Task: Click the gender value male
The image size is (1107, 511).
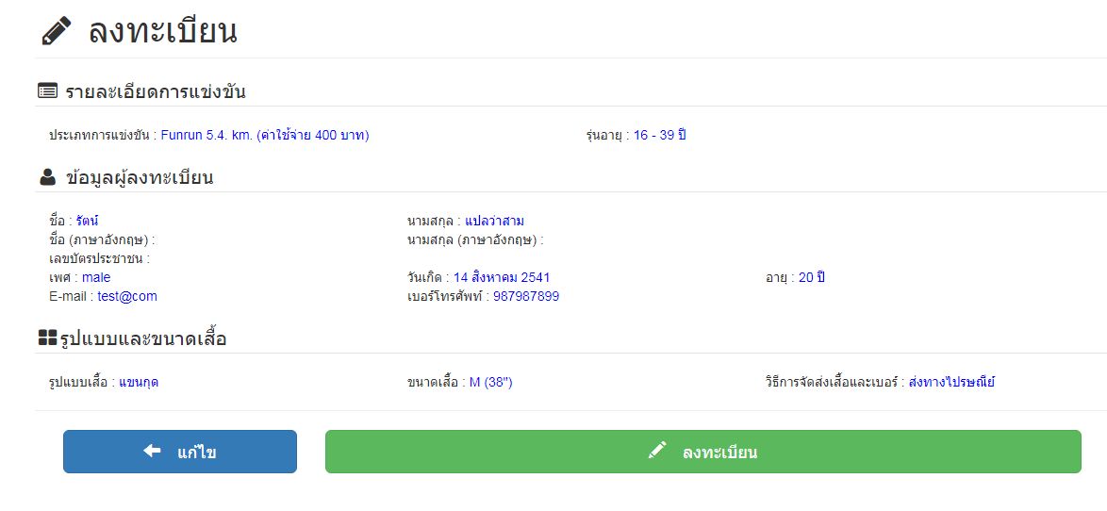Action: coord(96,277)
